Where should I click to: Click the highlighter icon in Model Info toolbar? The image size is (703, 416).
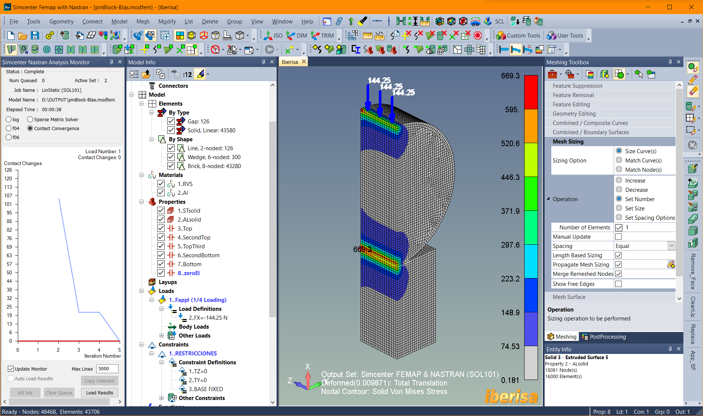[201, 74]
